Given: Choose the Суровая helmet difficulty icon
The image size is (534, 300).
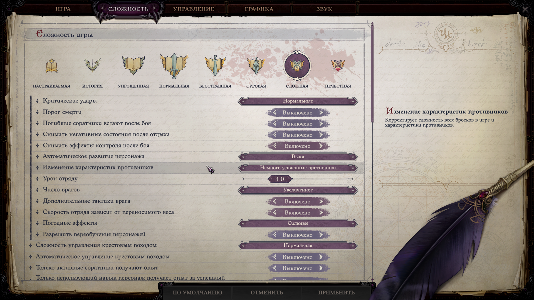Looking at the screenshot, I should tap(256, 66).
